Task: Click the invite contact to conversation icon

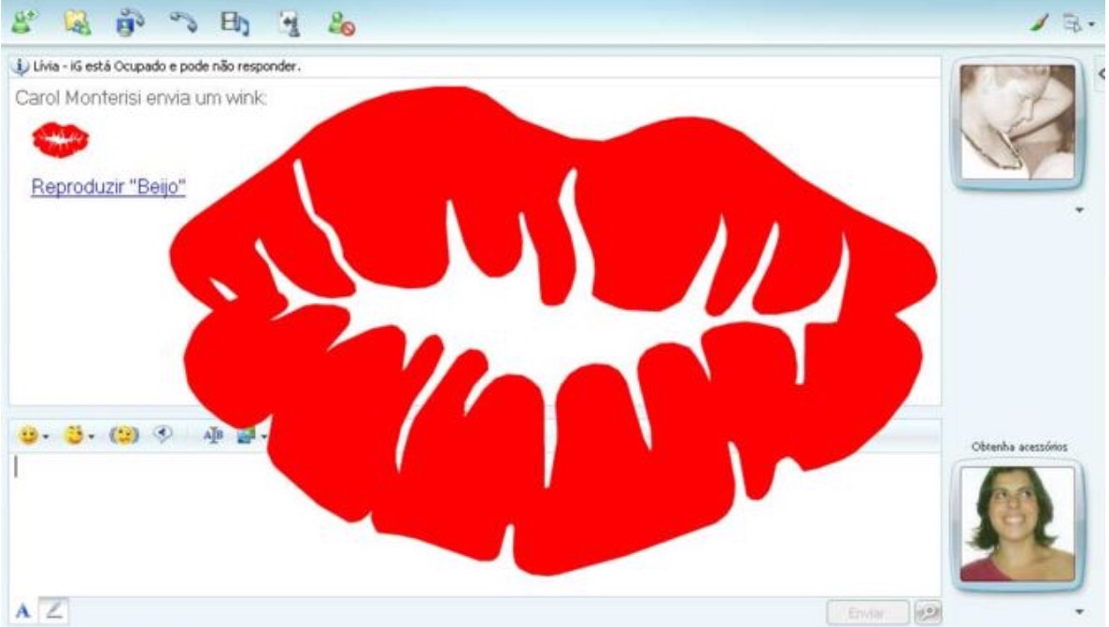Action: point(21,21)
